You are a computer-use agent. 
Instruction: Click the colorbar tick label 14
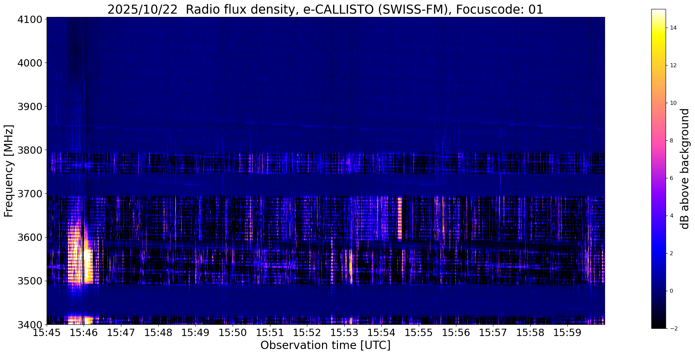point(673,28)
